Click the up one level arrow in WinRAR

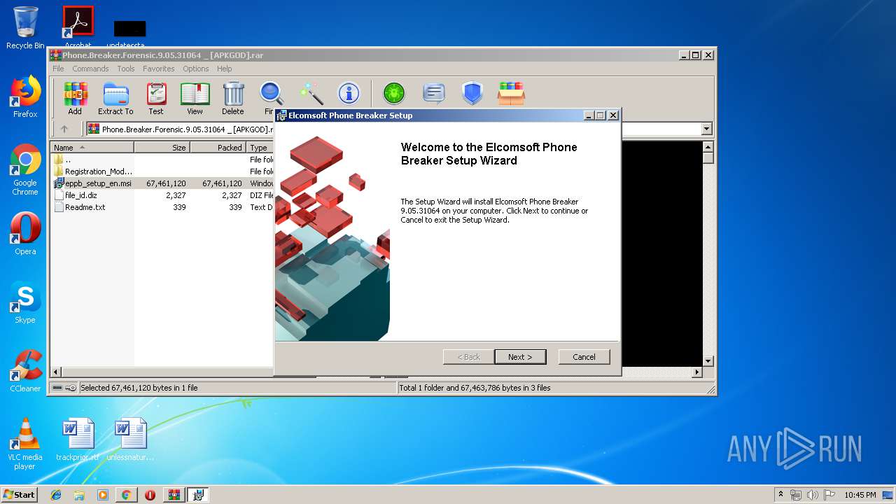pos(64,129)
